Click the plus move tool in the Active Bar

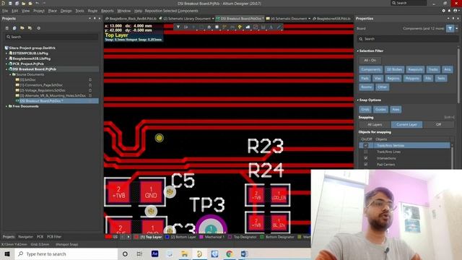pos(193,27)
